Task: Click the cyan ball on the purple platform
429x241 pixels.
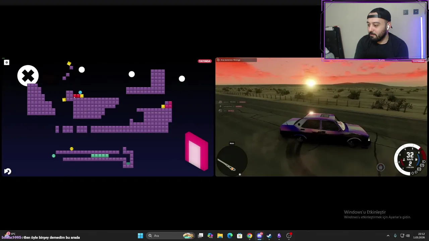Action: 80,92
